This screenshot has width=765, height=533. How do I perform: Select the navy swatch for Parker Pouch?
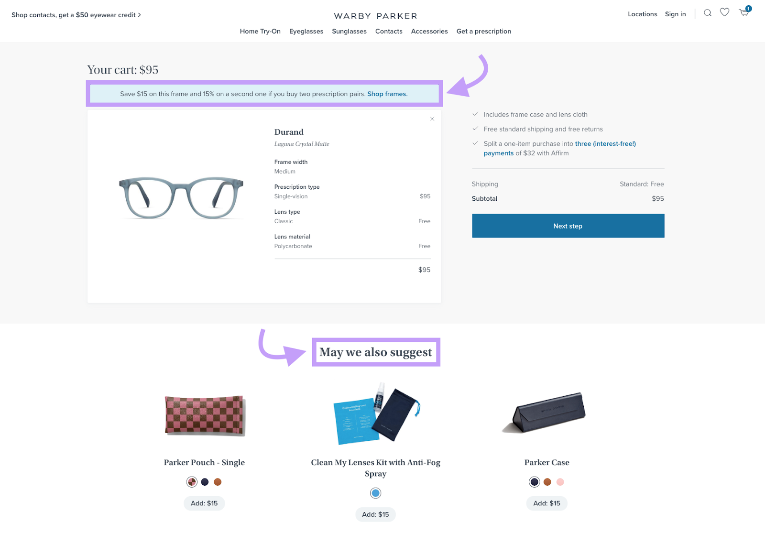[x=205, y=482]
